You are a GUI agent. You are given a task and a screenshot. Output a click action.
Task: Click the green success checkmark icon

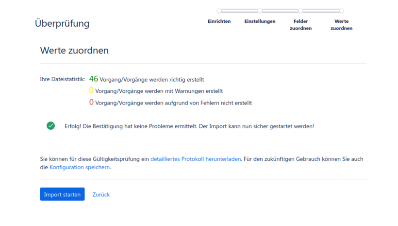tap(51, 125)
